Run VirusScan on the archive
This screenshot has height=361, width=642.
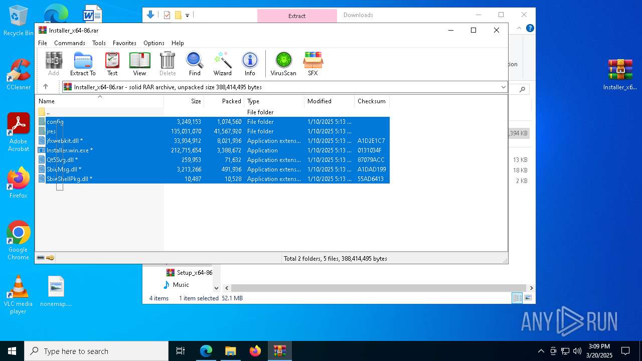[x=283, y=64]
